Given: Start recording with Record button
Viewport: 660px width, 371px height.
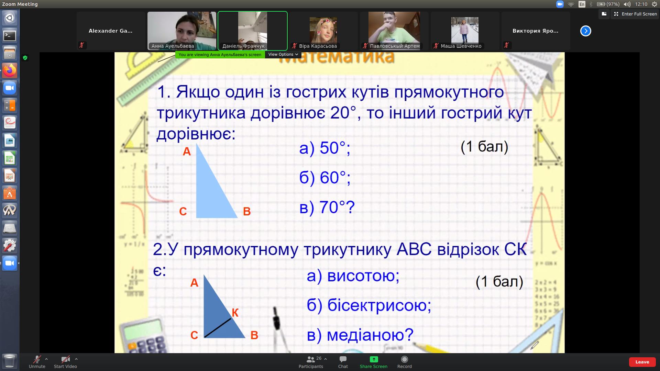Looking at the screenshot, I should click(404, 361).
